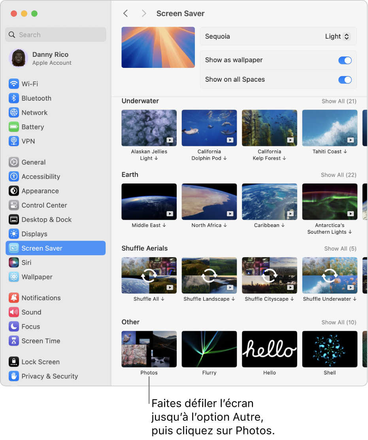Open Bluetooth icon in sidebar
Screen dimensions: 368x440
tap(13, 98)
